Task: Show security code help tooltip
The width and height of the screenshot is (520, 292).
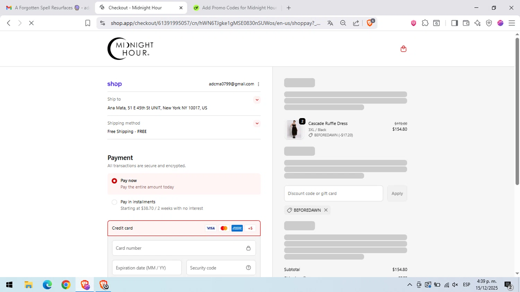Action: (x=248, y=268)
